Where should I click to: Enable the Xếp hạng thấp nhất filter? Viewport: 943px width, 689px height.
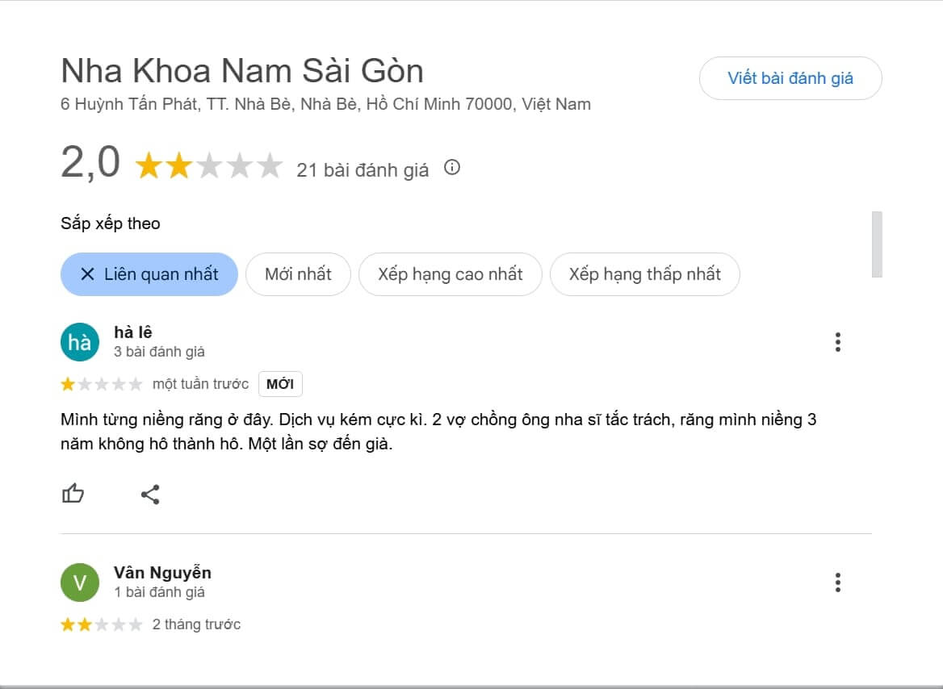click(x=644, y=274)
